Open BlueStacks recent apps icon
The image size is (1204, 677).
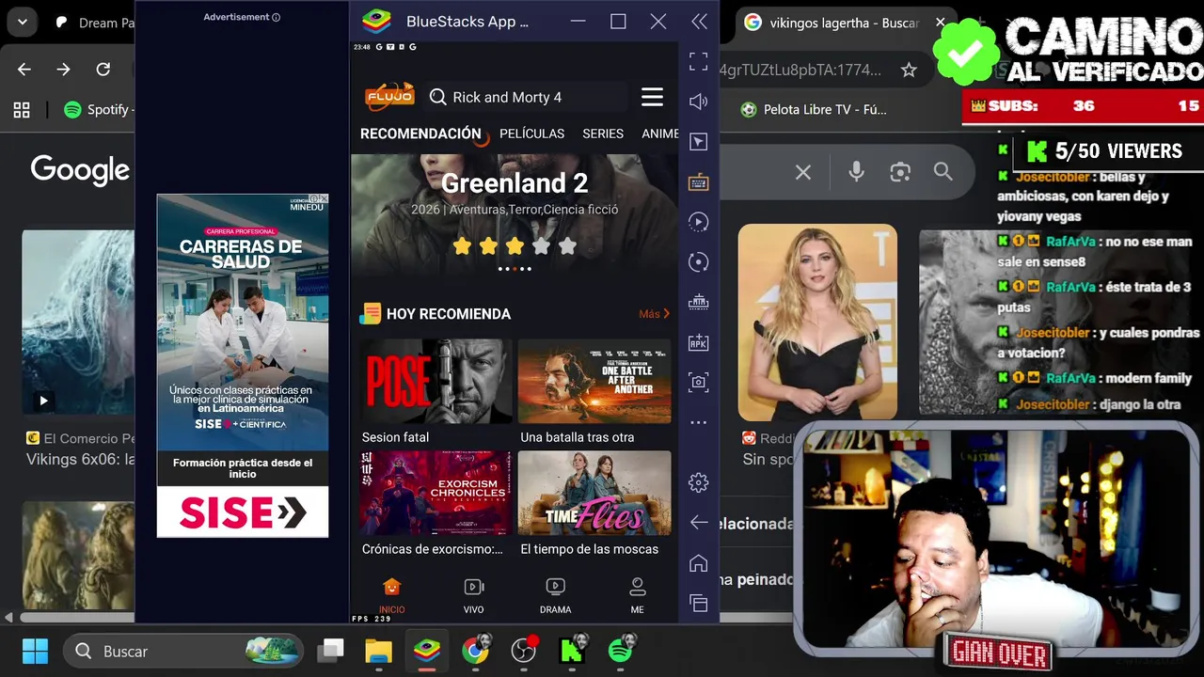coord(698,603)
